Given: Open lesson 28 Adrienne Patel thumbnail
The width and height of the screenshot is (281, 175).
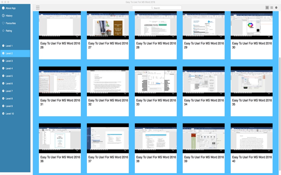Looking at the screenshot, I should [x=156, y=25].
